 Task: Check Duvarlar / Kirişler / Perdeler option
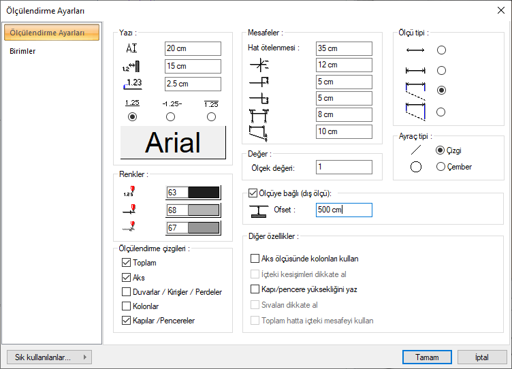[126, 292]
